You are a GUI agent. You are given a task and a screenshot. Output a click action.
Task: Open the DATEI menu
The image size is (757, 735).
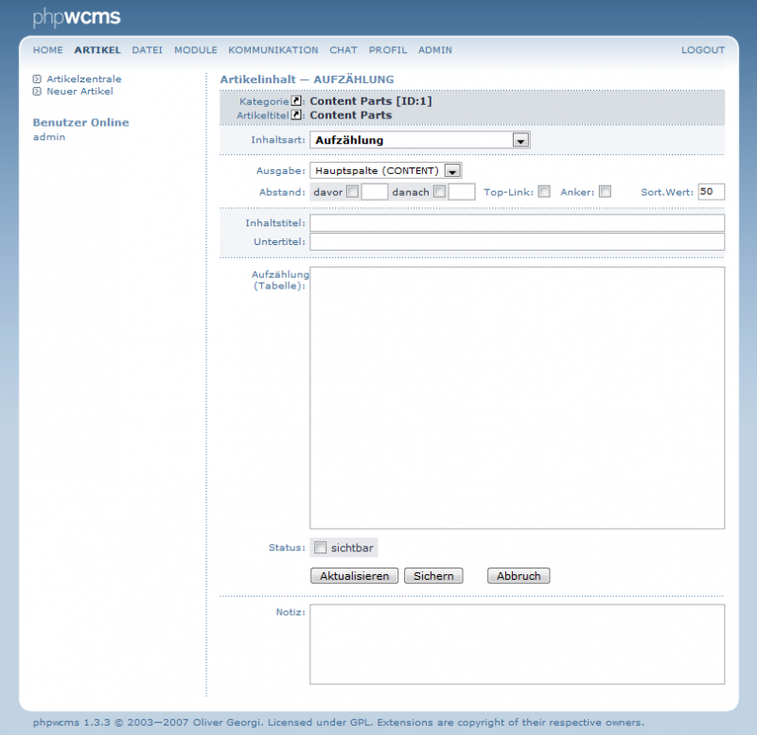click(147, 50)
